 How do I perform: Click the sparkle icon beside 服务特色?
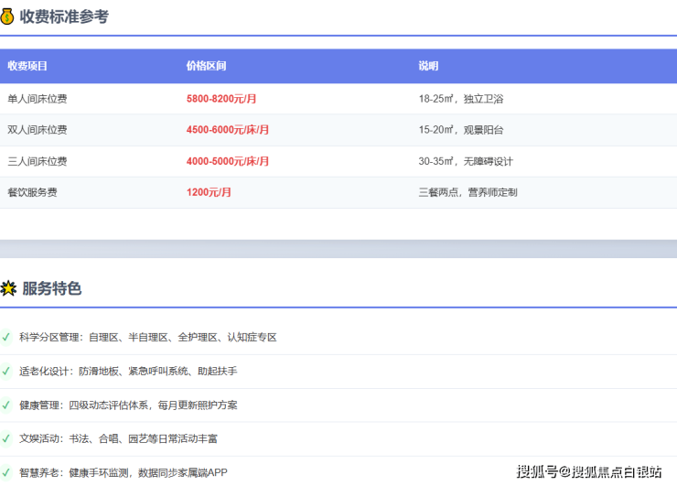coord(7,288)
